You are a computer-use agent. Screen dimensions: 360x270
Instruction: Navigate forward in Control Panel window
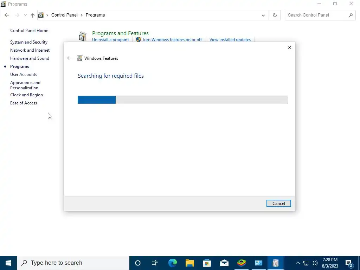17,15
